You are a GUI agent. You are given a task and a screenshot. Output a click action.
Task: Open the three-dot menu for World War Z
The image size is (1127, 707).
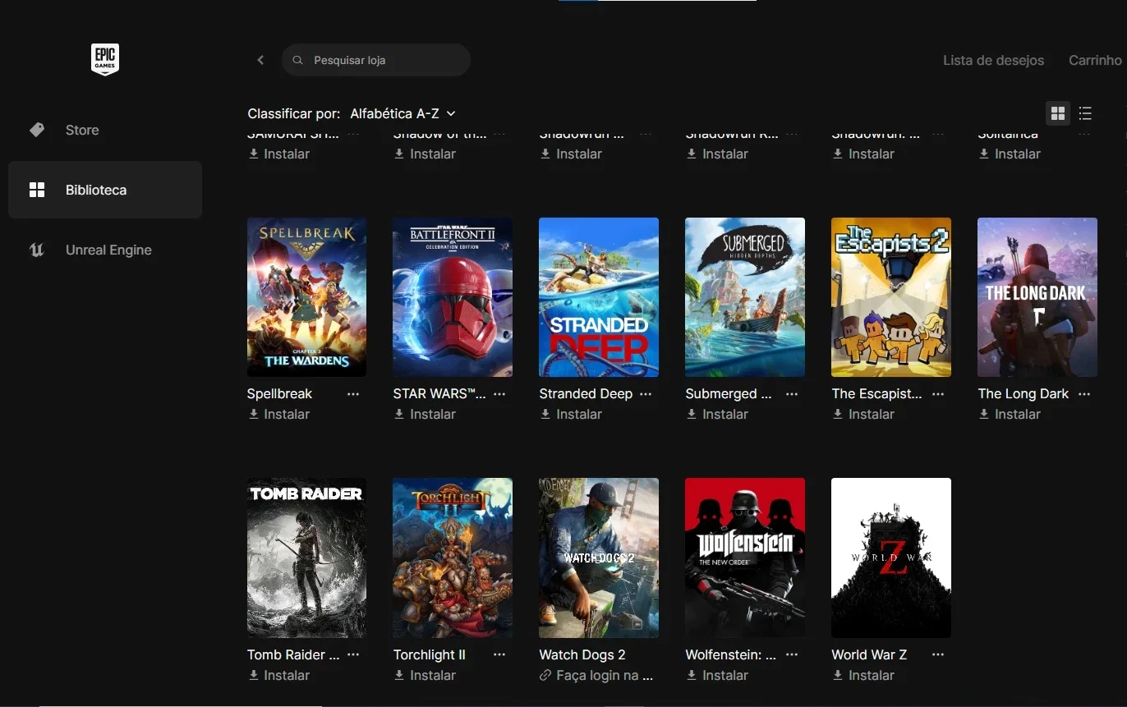point(938,654)
